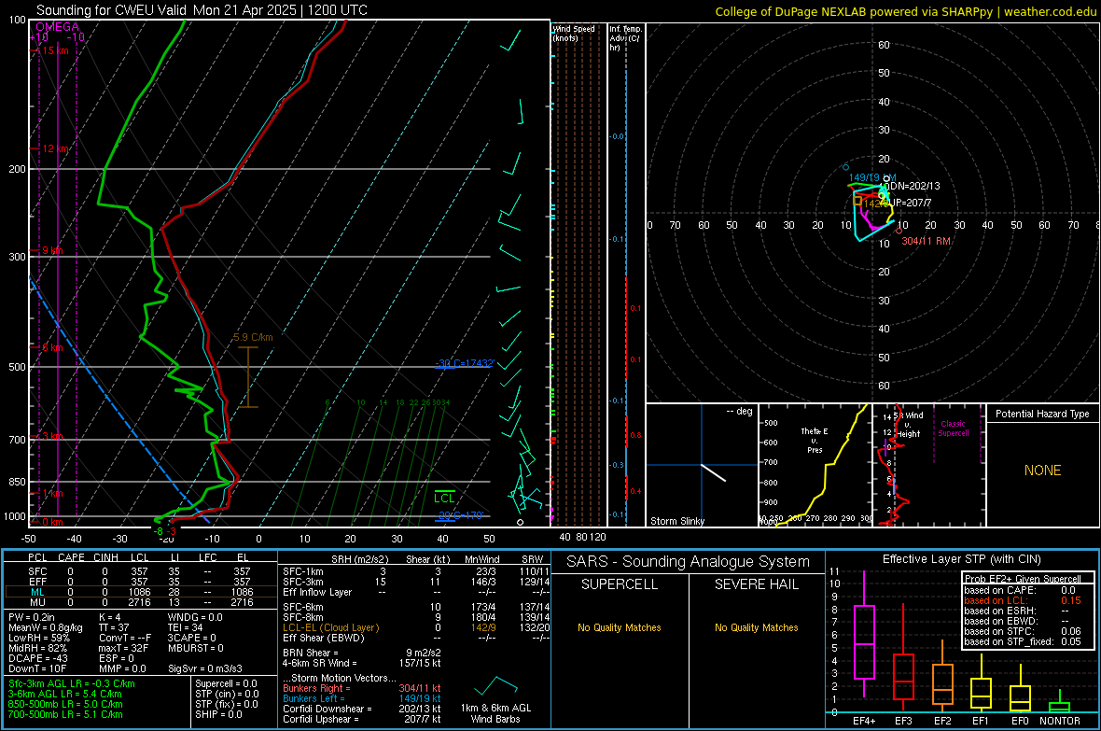1101x731 pixels.
Task: Click the 1km & 6km AGL wind barbs graphic
Action: (495, 686)
